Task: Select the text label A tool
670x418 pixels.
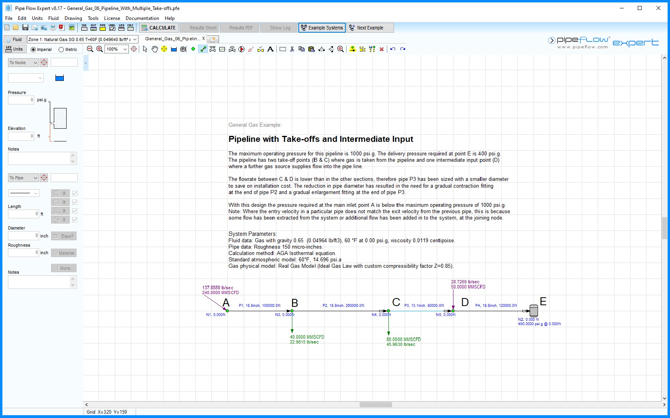Action: (270, 49)
